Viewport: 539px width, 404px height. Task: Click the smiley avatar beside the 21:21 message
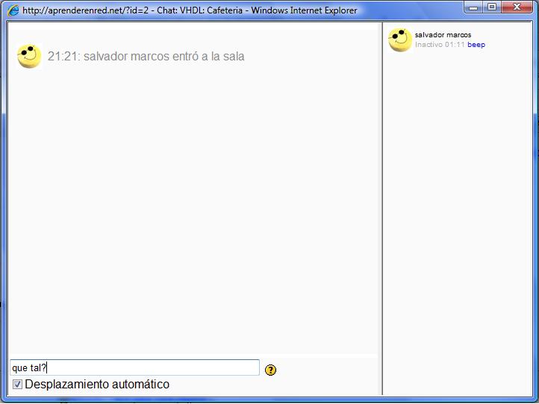pos(29,57)
